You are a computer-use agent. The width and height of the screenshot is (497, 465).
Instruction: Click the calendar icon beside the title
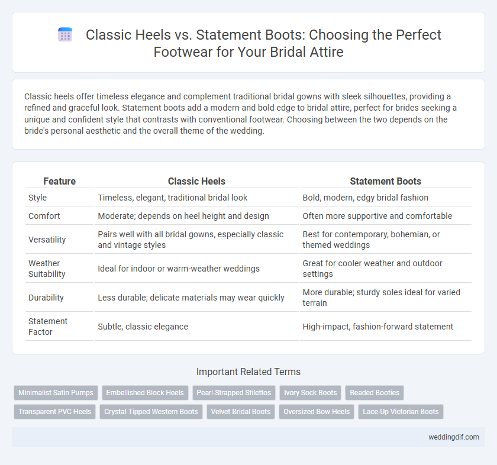pyautogui.click(x=65, y=34)
